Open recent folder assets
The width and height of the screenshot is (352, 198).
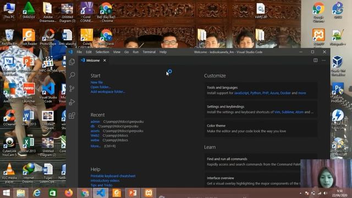point(95,131)
